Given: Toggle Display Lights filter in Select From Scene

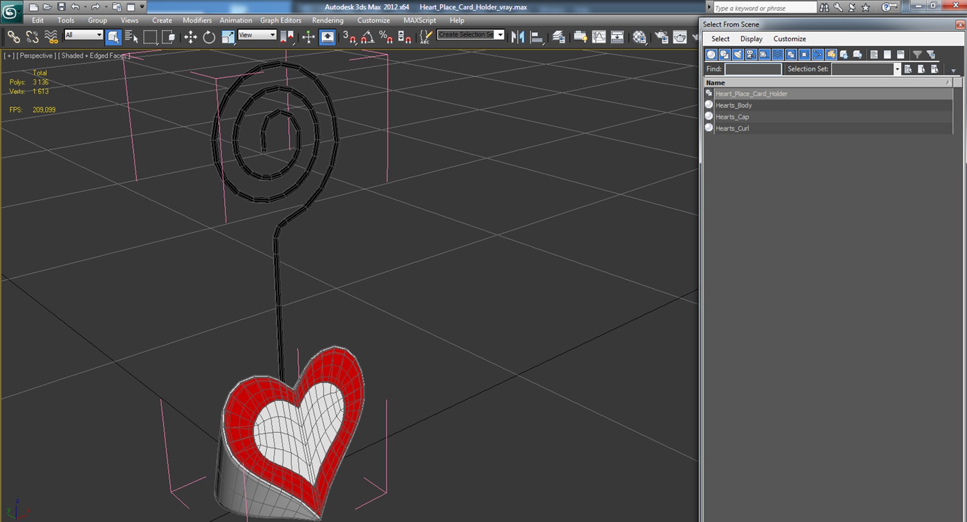Looking at the screenshot, I should (x=738, y=54).
